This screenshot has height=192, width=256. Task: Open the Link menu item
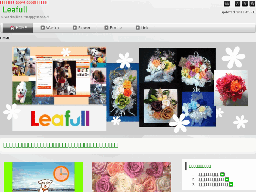click(x=142, y=28)
